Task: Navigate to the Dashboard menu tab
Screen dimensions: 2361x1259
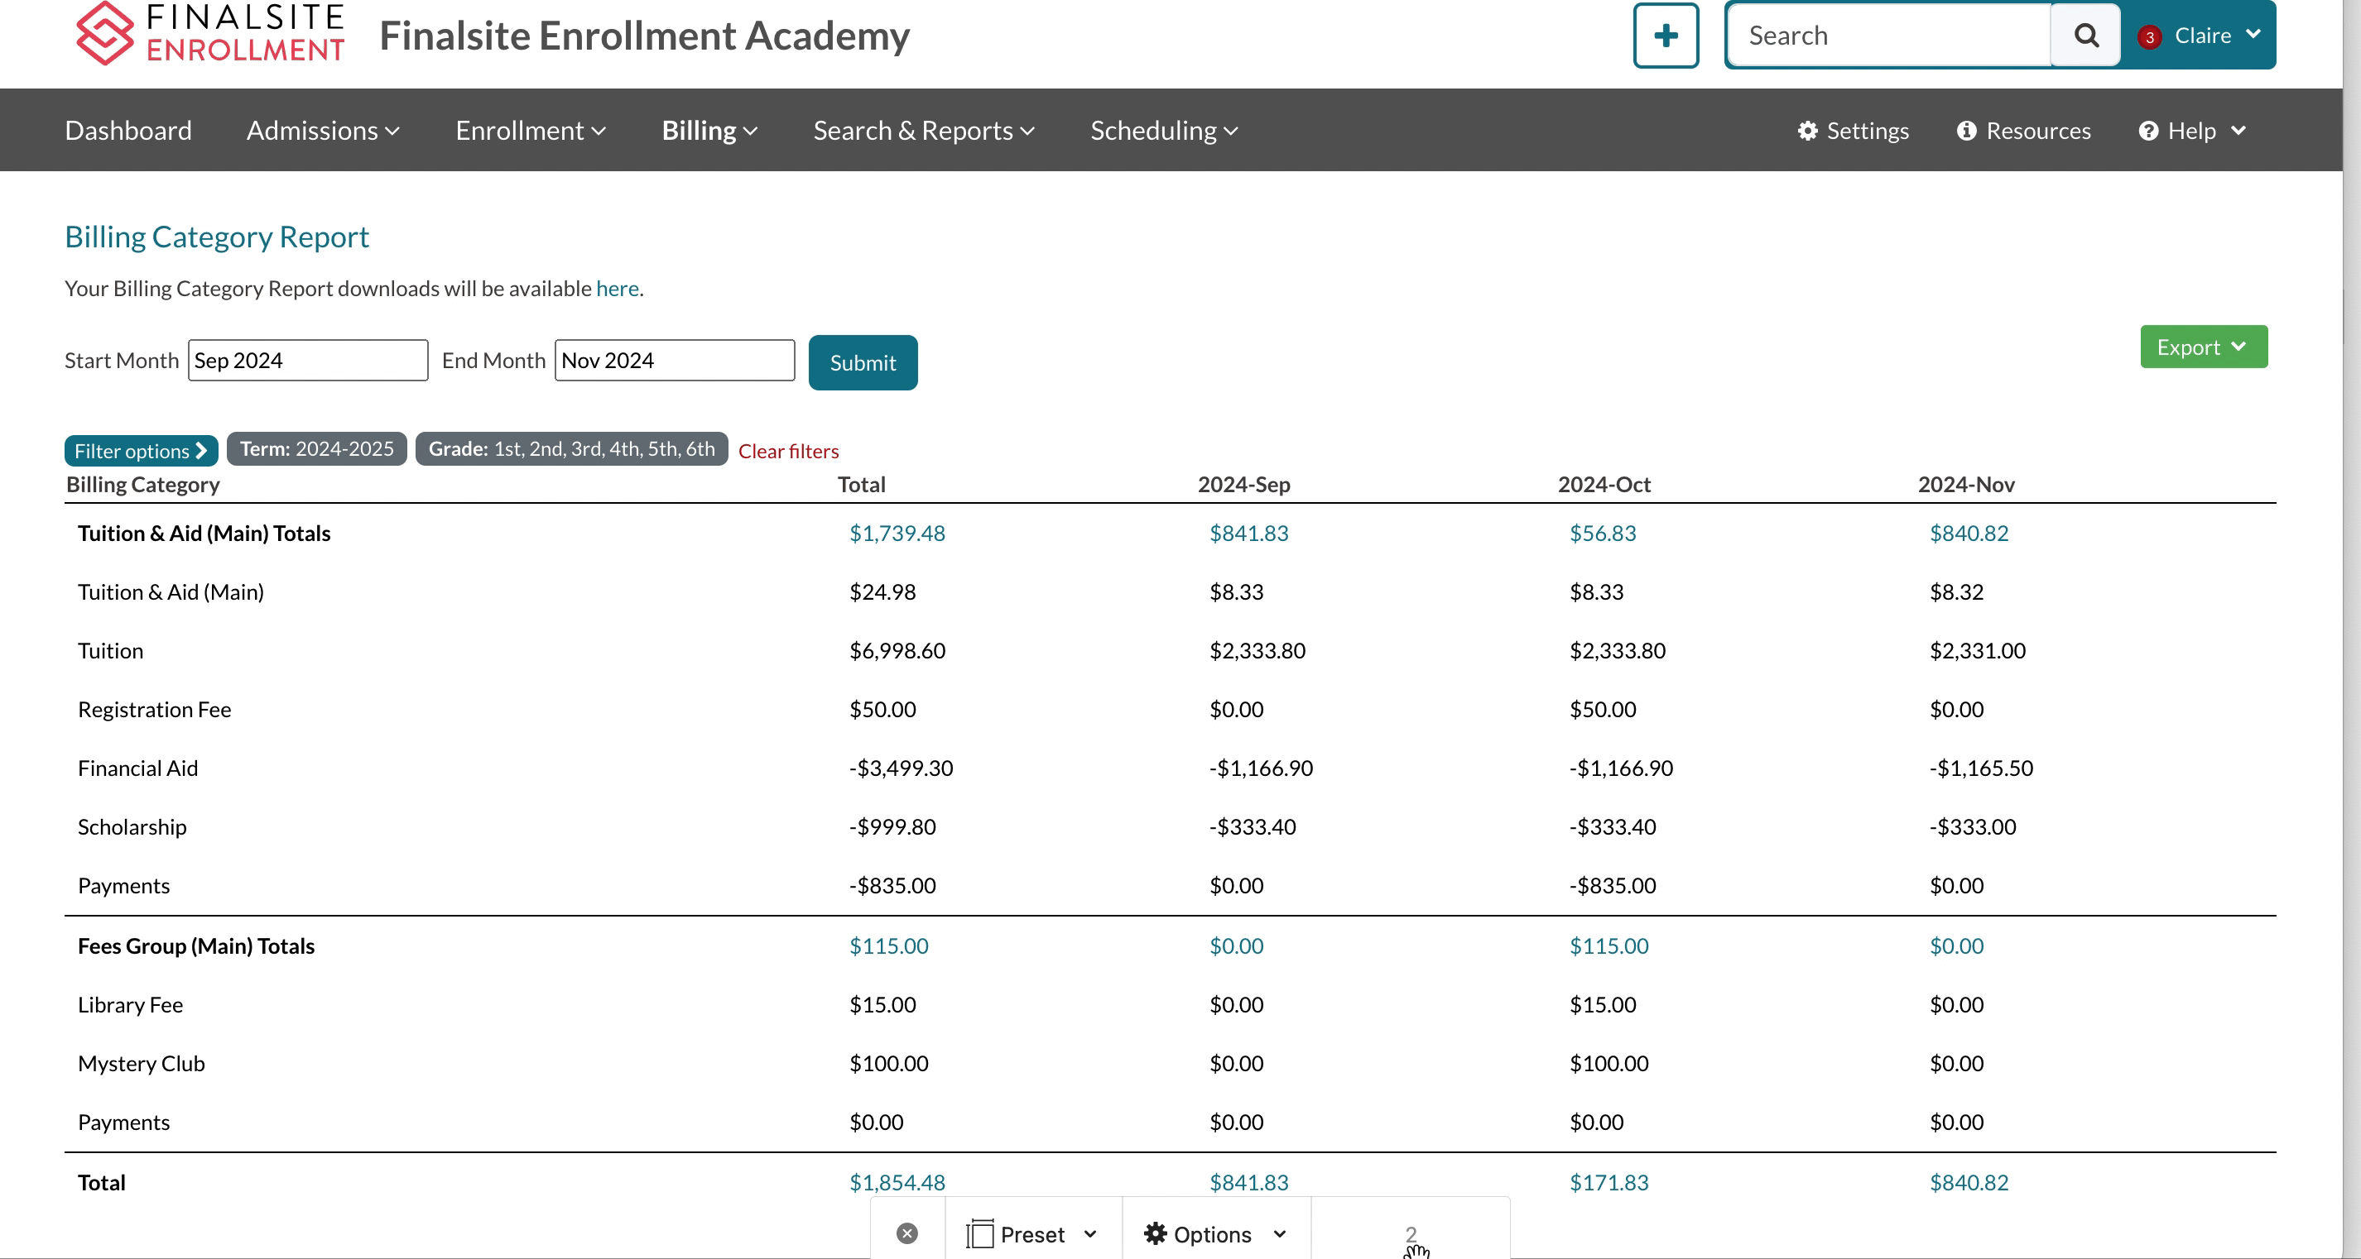Action: [x=127, y=130]
